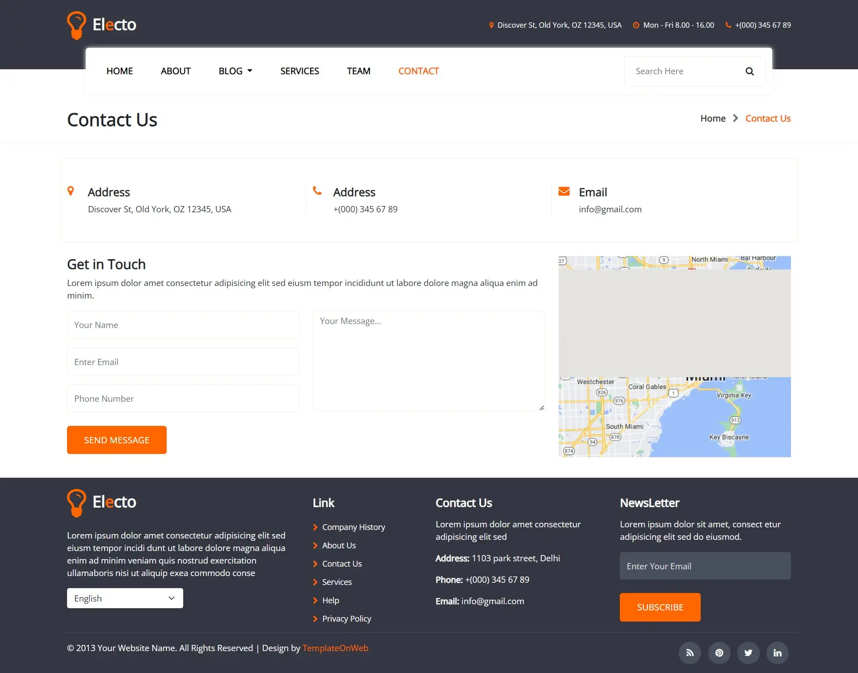Click the orange envelope Email icon
The image size is (858, 673).
pos(564,191)
